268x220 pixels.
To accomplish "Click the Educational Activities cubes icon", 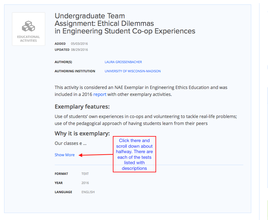I will (x=28, y=26).
